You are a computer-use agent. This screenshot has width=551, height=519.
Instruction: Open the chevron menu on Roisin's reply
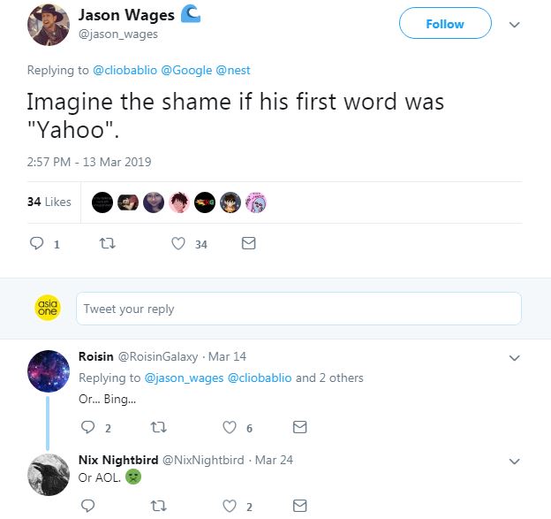(515, 358)
